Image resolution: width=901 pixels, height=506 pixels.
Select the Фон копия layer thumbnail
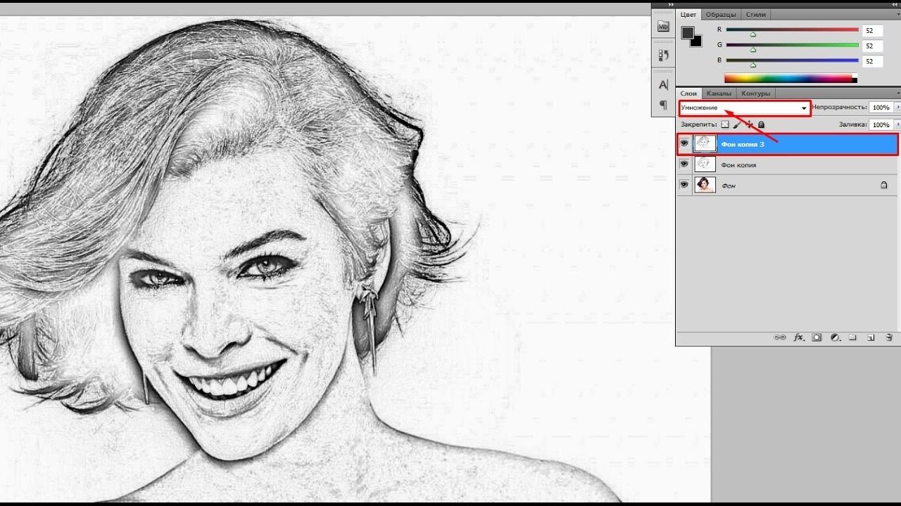(705, 164)
